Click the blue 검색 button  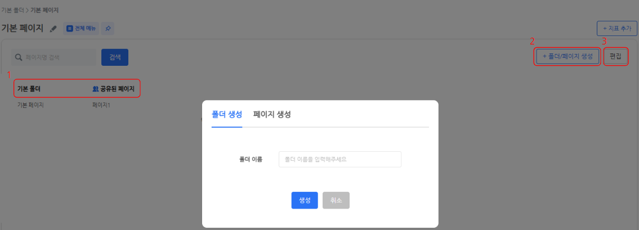click(x=115, y=57)
